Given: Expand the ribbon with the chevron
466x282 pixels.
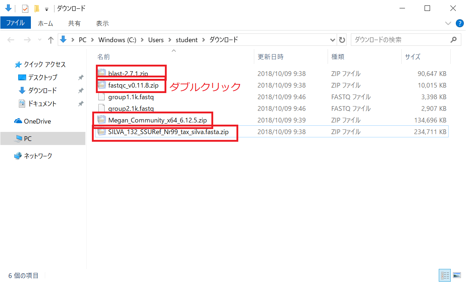Looking at the screenshot, I should [x=449, y=24].
